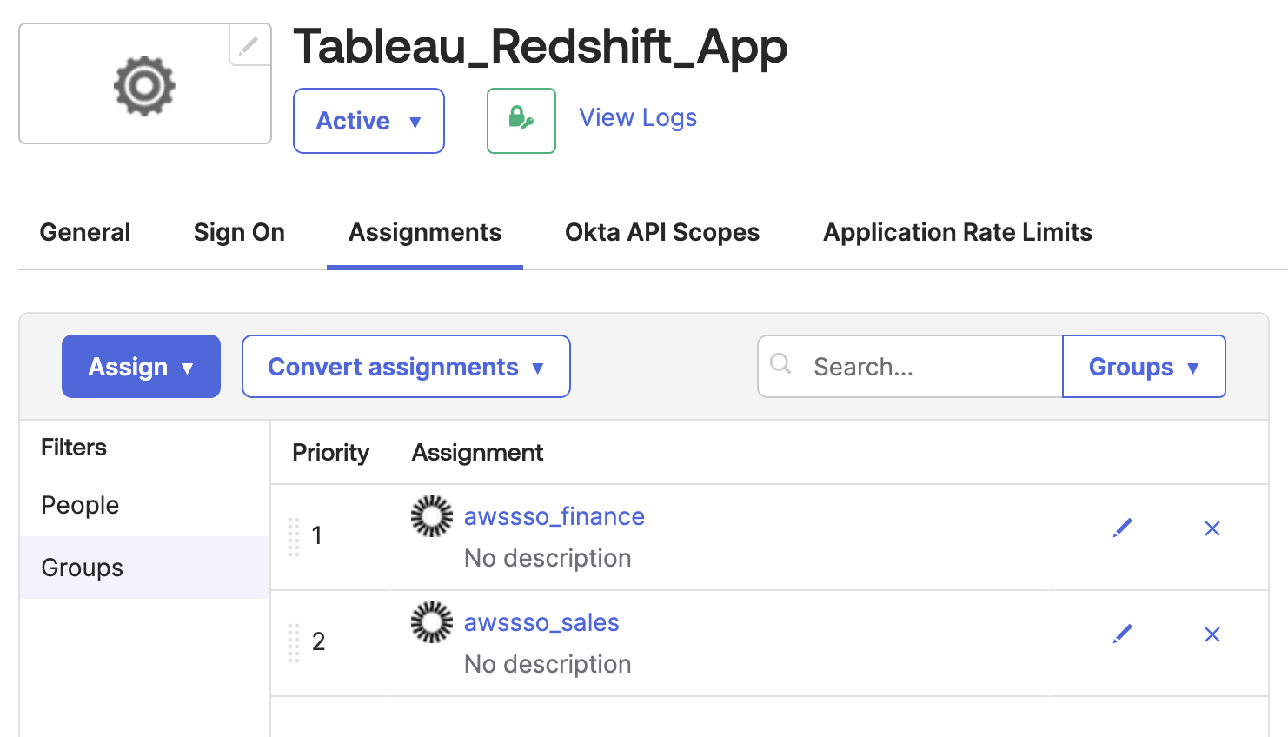Click the awssso_finance group icon

[x=432, y=516]
